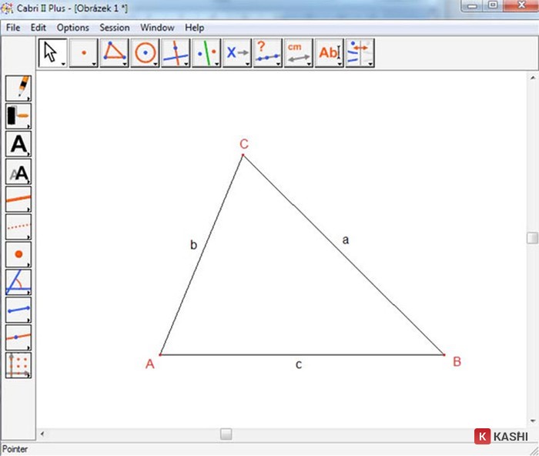Click the horizontal scrollbar thumb
Viewport: 539px width, 456px height.
[226, 434]
